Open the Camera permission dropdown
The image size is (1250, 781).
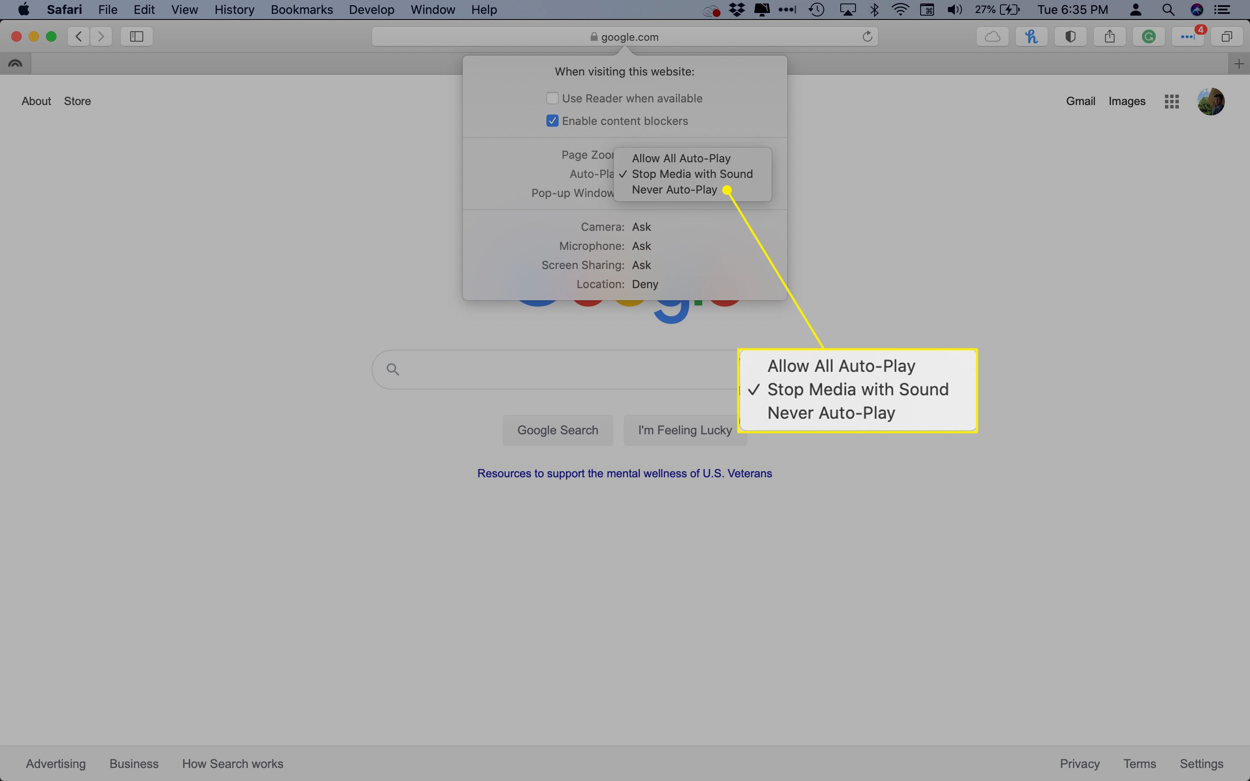(641, 227)
